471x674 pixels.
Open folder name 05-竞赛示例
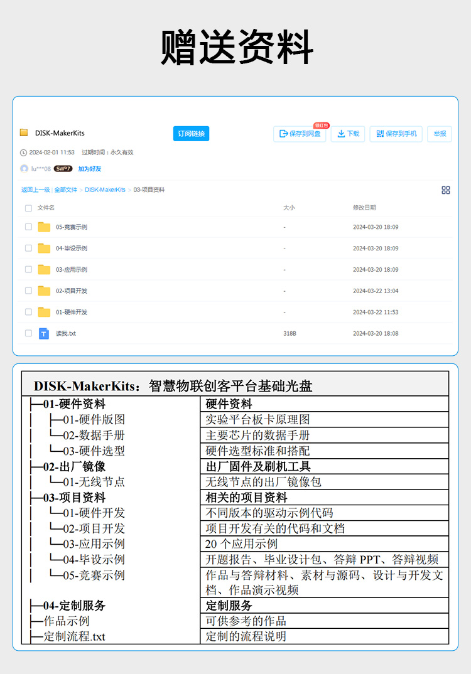pos(72,227)
